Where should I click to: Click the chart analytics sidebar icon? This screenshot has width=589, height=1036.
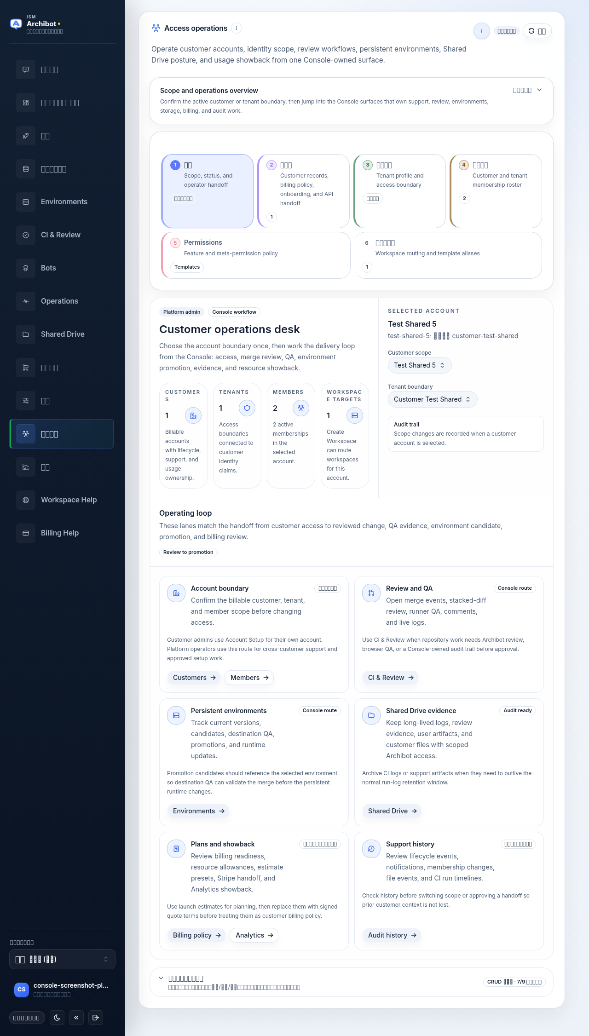[26, 467]
